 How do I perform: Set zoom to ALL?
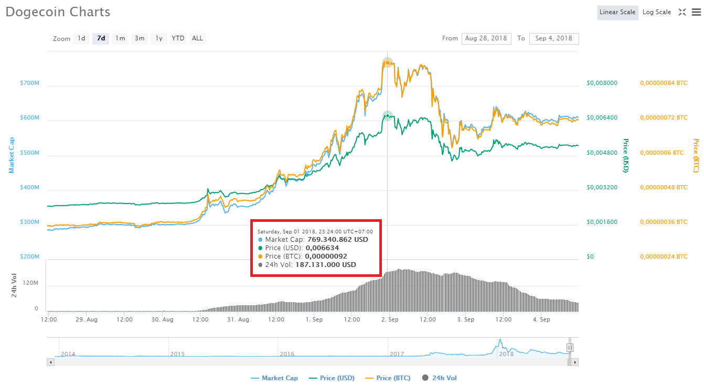pyautogui.click(x=197, y=38)
